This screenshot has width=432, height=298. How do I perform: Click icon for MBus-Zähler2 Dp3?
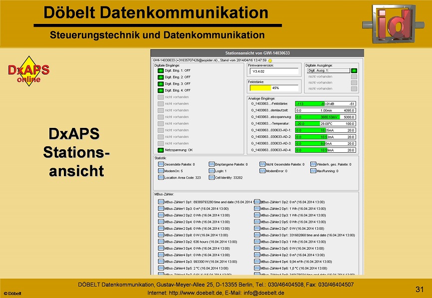click(257, 215)
